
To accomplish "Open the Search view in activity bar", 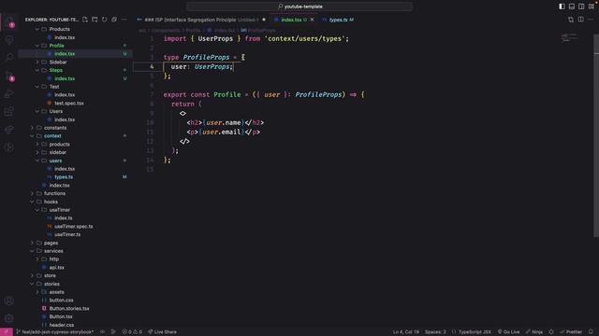I will 9,58.
